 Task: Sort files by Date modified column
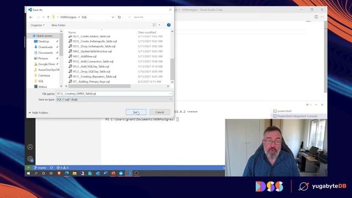[147, 32]
